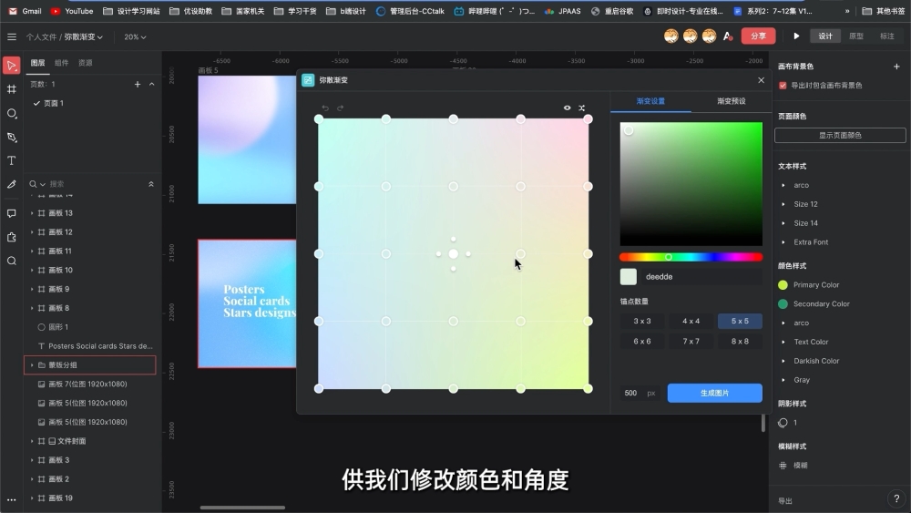Click the deedde hex input field
Image resolution: width=911 pixels, height=513 pixels.
pos(703,277)
